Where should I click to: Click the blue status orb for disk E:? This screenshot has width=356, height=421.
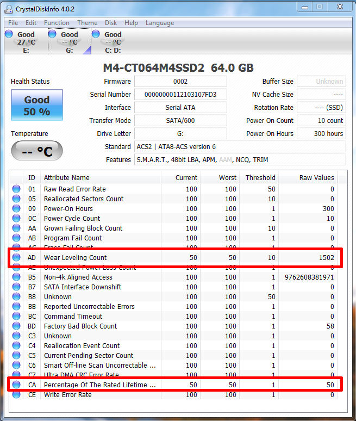coord(9,34)
